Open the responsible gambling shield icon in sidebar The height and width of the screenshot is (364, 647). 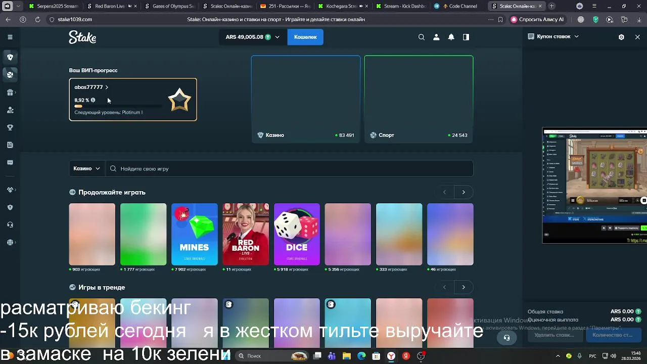pos(10,207)
